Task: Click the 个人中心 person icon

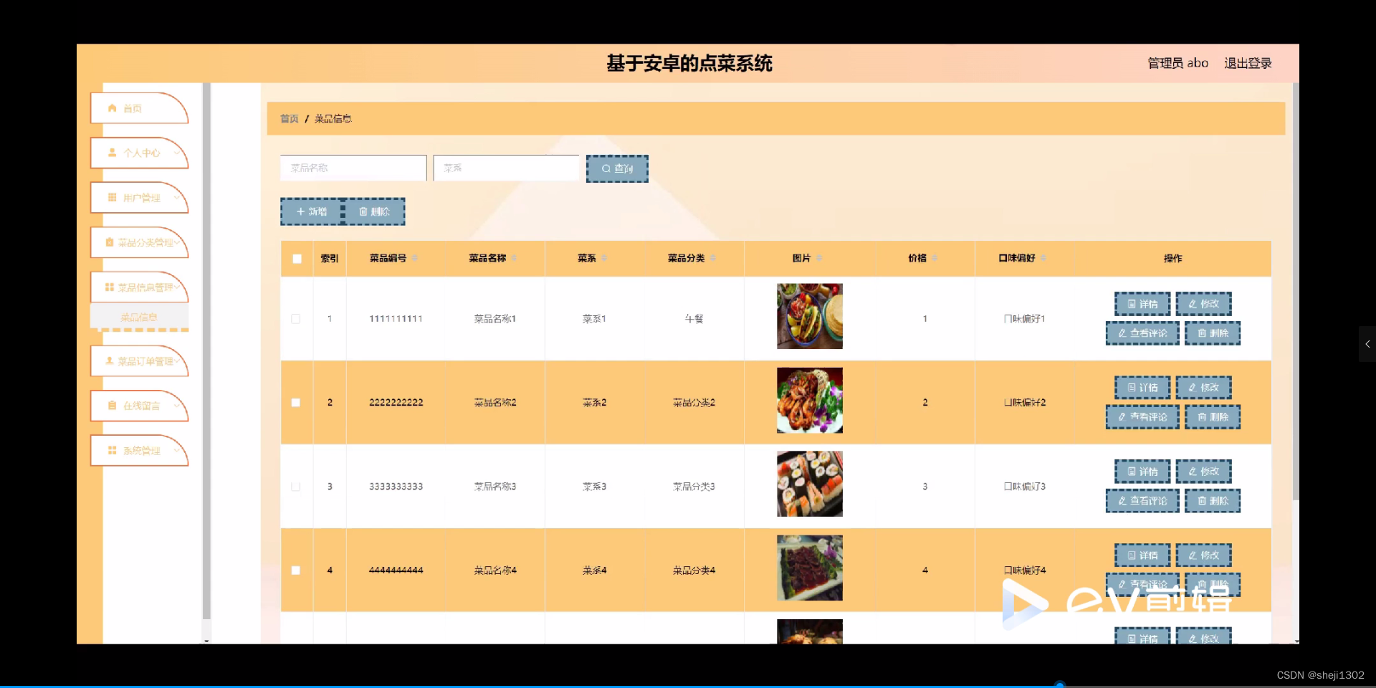Action: tap(113, 153)
